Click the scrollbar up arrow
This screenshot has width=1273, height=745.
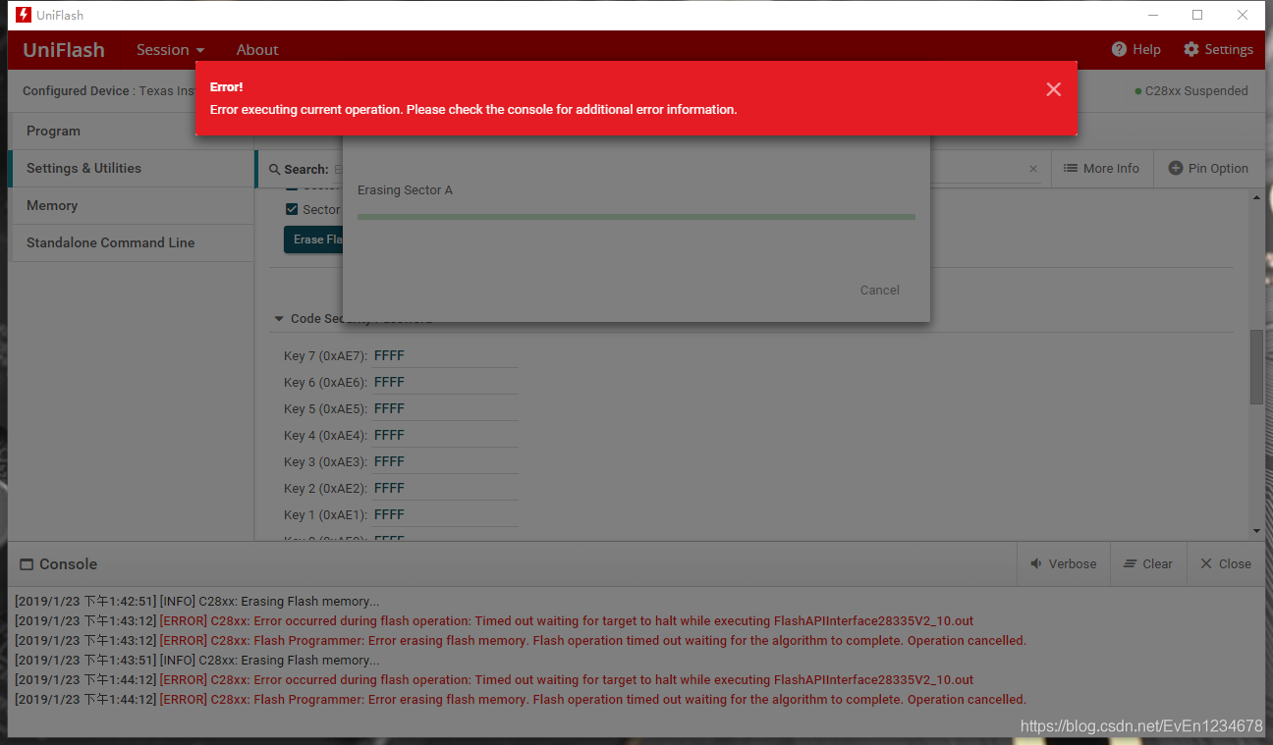[x=1256, y=197]
